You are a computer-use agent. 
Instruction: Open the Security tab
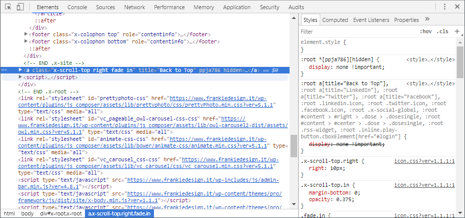pos(270,7)
